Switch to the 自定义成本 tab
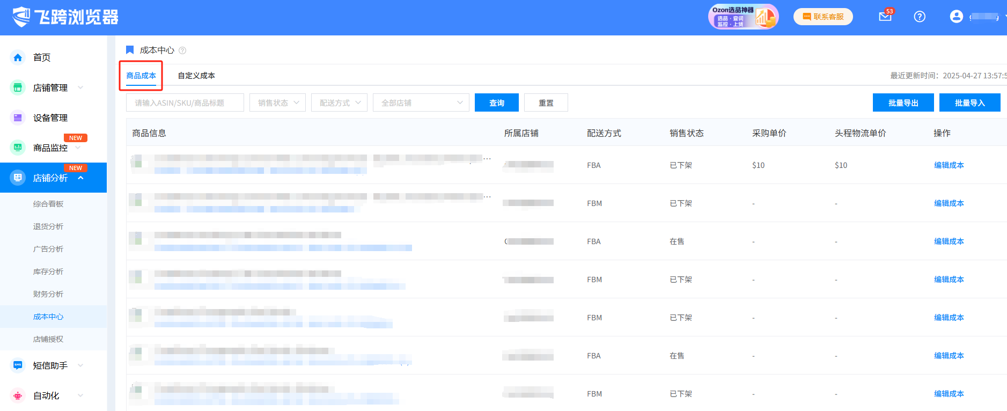The height and width of the screenshot is (411, 1007). (196, 76)
